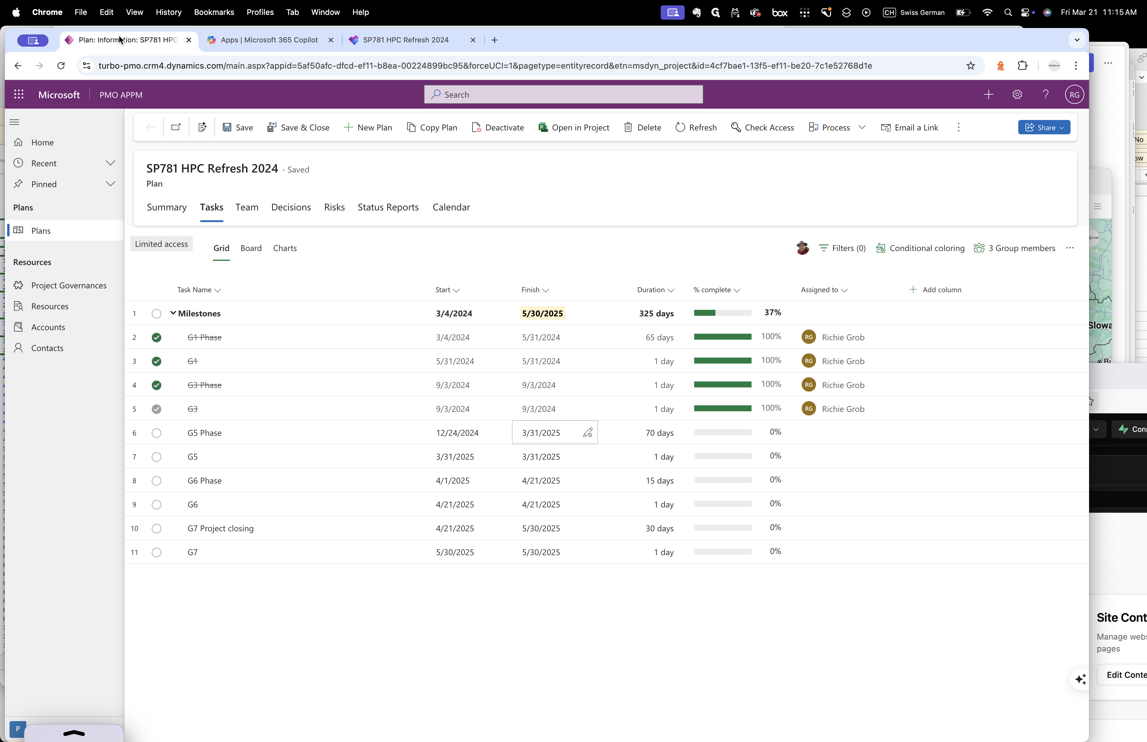Switch to the Team tab

point(247,207)
